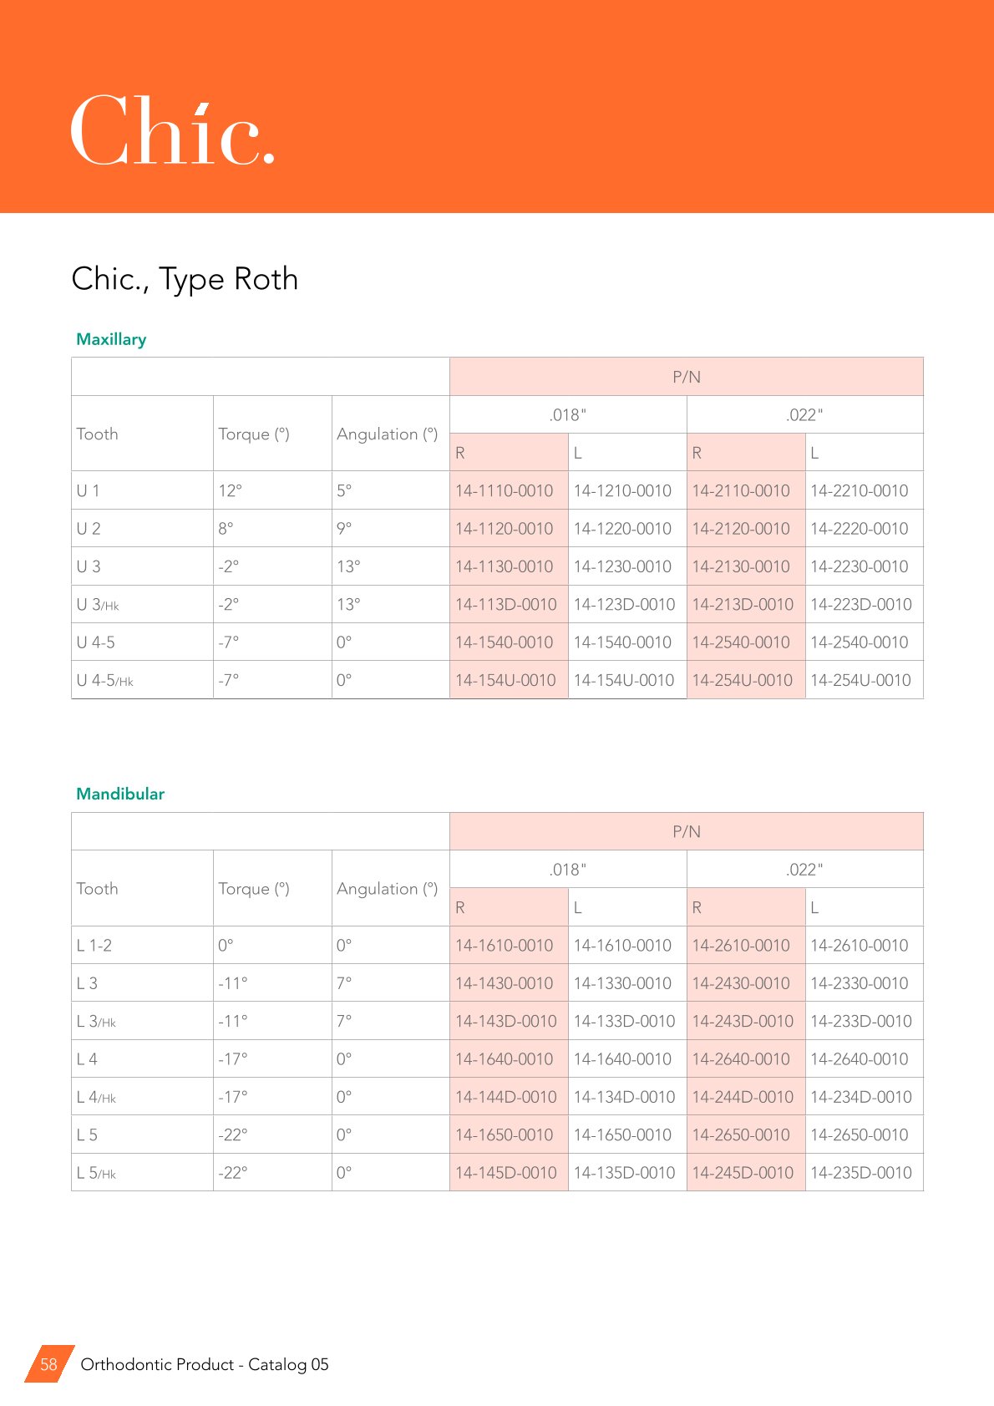Select part number 14-1120-0010
Image resolution: width=994 pixels, height=1406 pixels.
point(504,529)
